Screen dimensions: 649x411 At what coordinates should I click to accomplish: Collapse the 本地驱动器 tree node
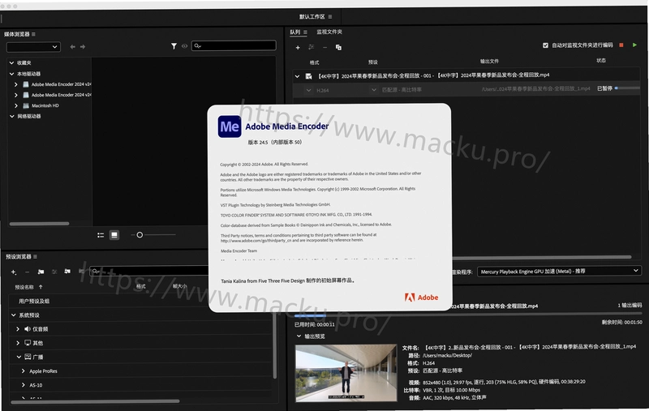11,74
